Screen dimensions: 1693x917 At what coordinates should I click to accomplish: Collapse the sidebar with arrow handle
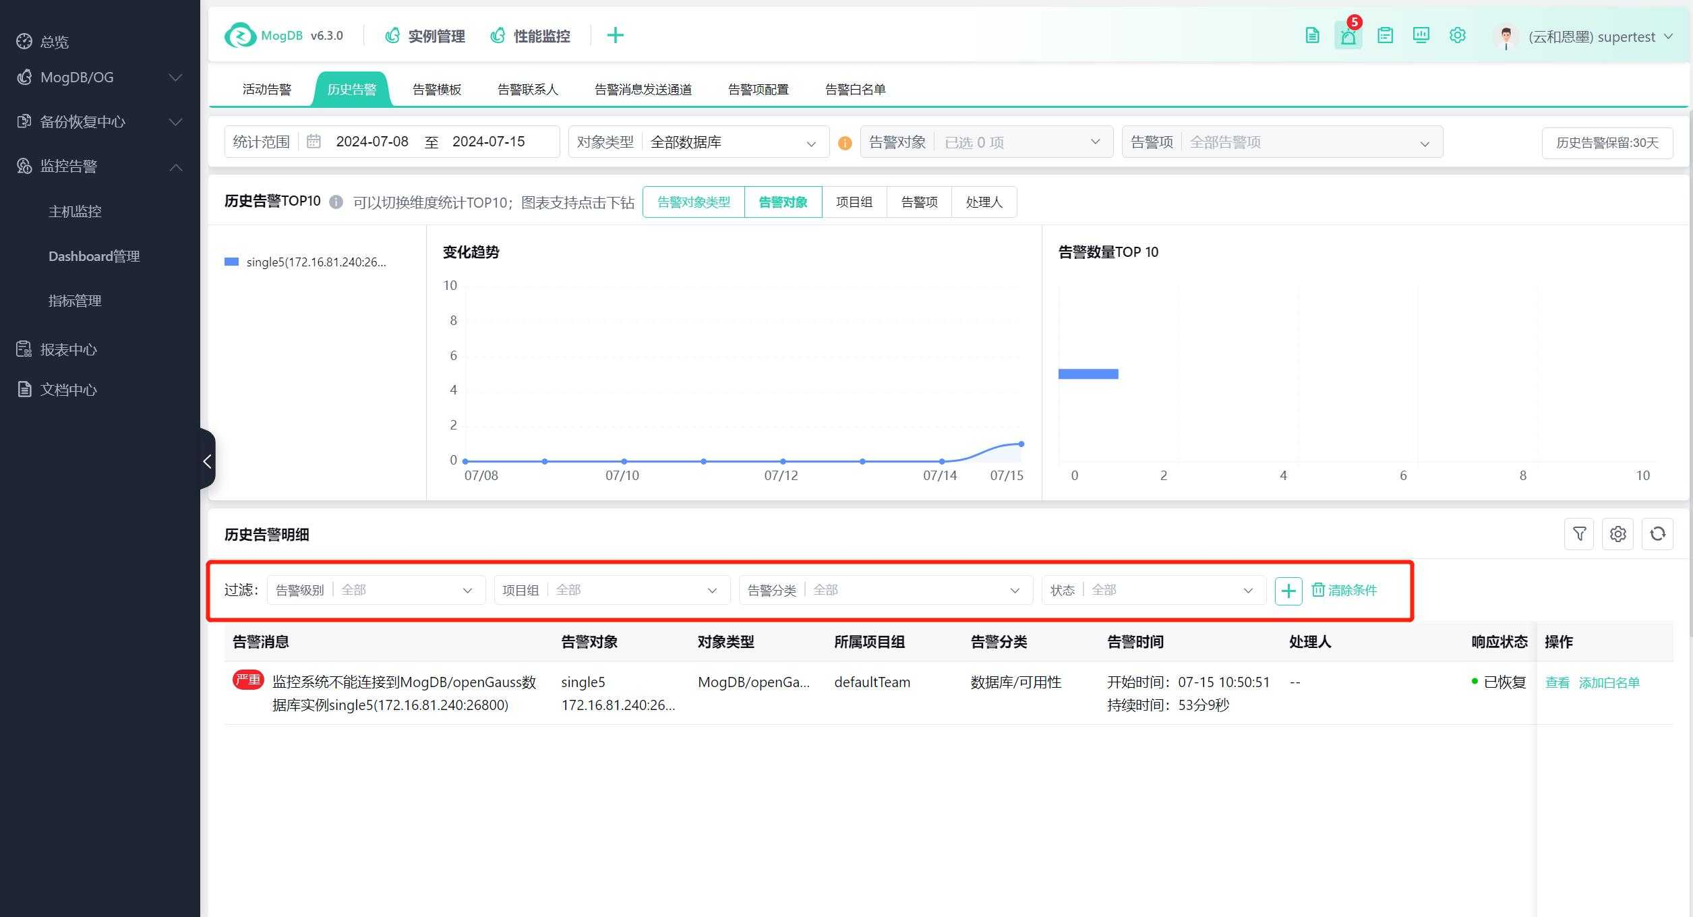[208, 461]
